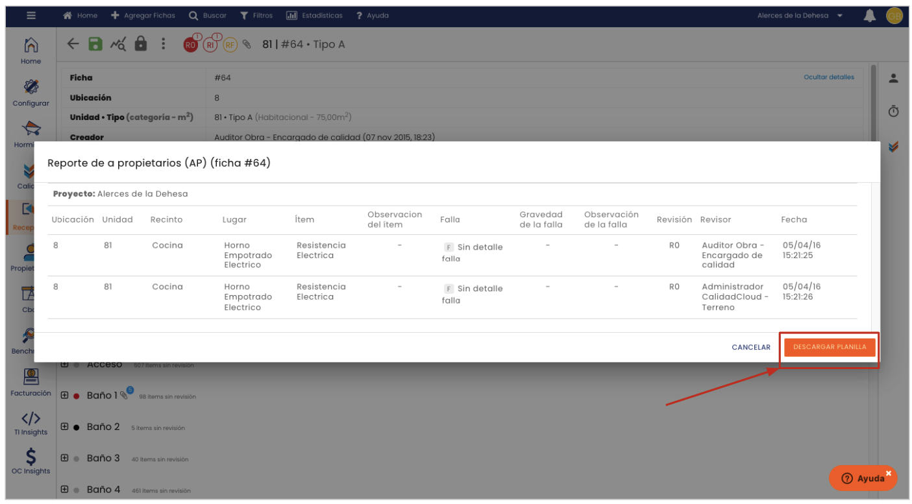Screen dimensions: 912x504
Task: Click the yellow RF revision badge
Action: pyautogui.click(x=230, y=45)
